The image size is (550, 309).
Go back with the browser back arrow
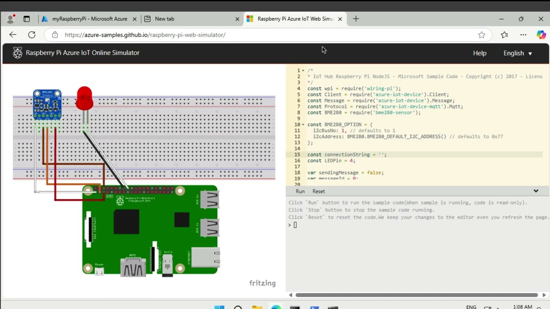pos(13,35)
